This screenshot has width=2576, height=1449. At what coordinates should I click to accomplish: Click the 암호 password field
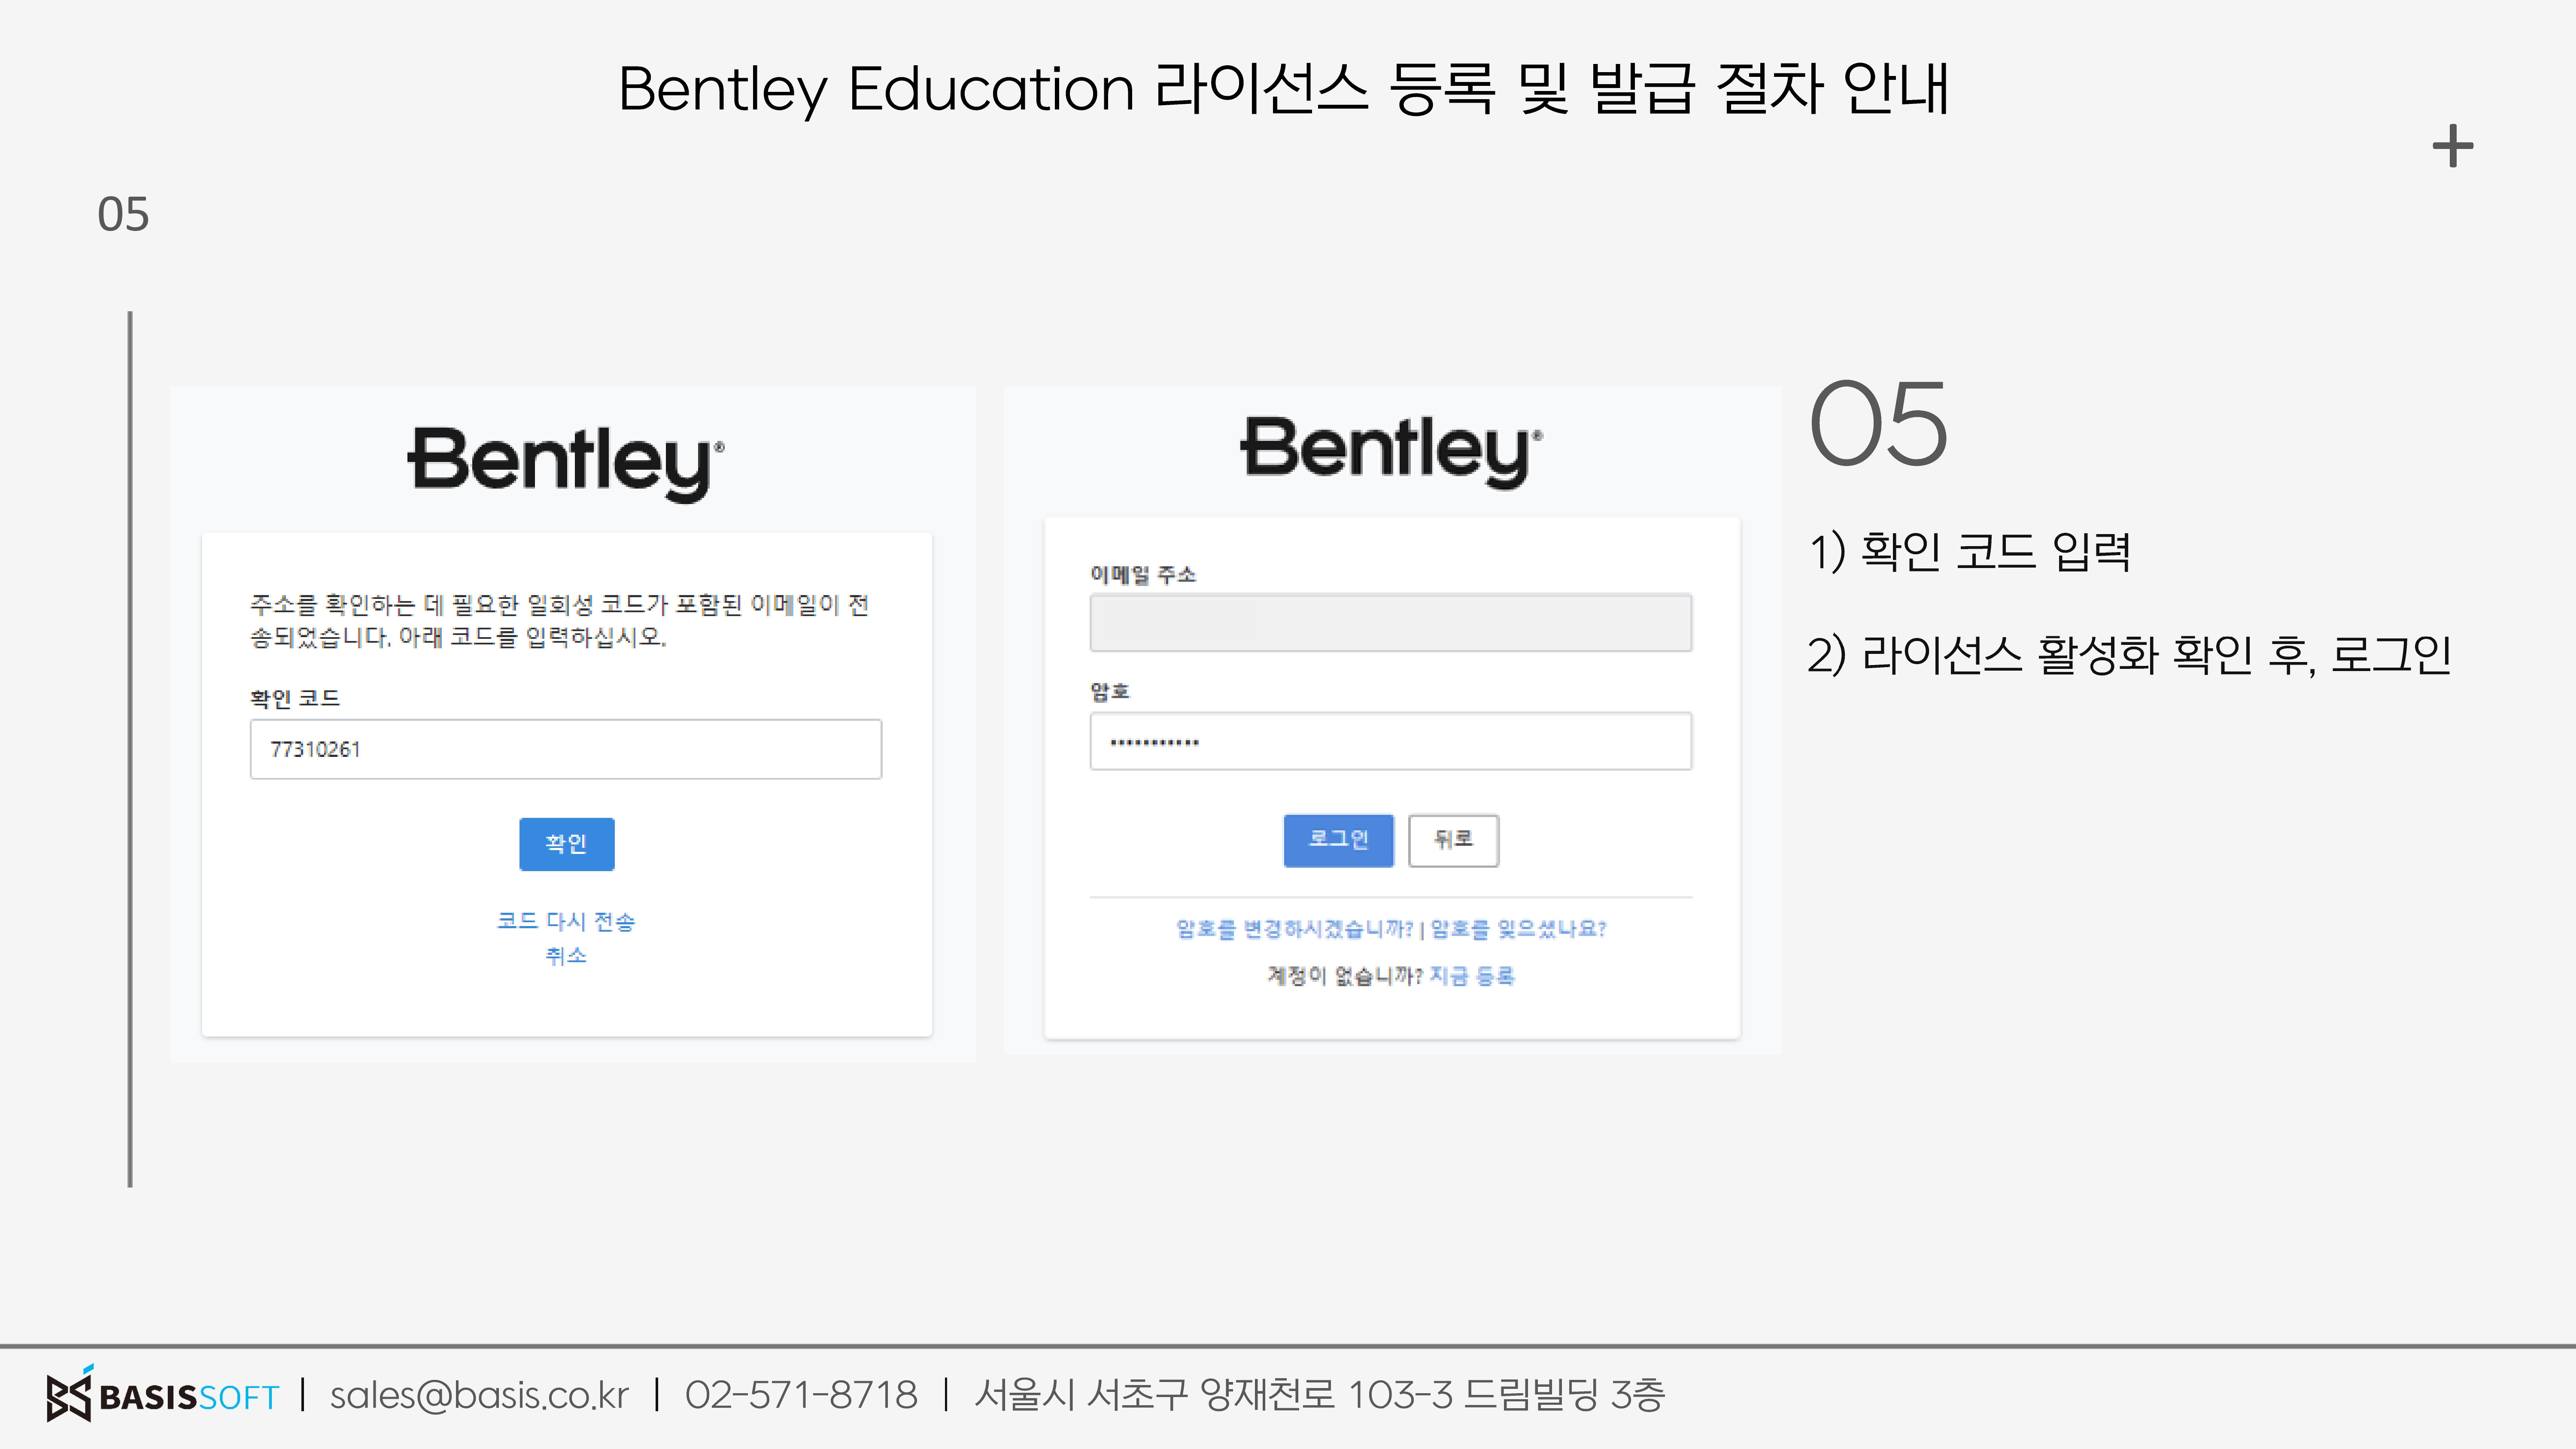tap(1391, 741)
